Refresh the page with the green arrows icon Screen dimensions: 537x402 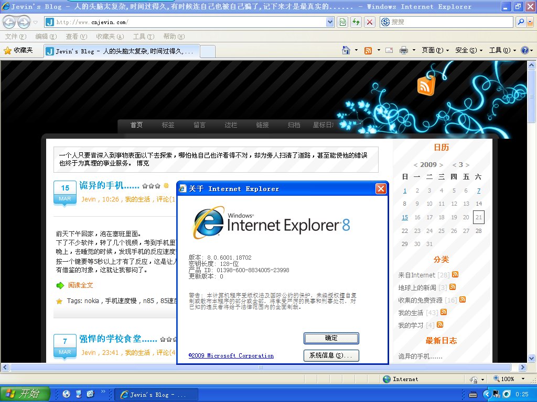356,22
